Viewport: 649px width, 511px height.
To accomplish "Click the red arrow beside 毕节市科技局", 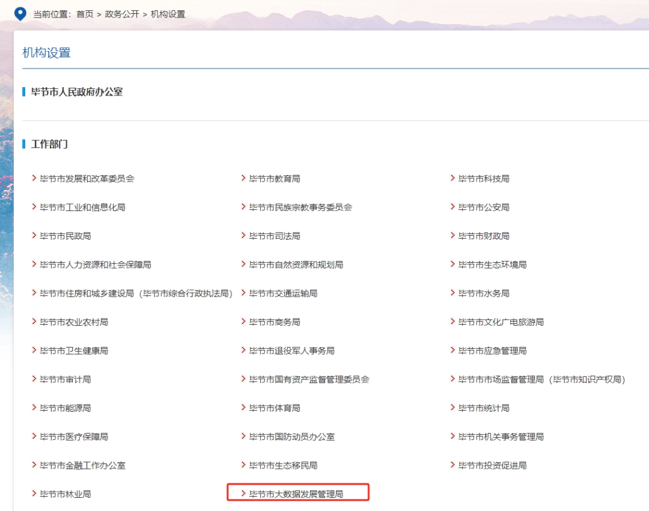I will pos(452,178).
